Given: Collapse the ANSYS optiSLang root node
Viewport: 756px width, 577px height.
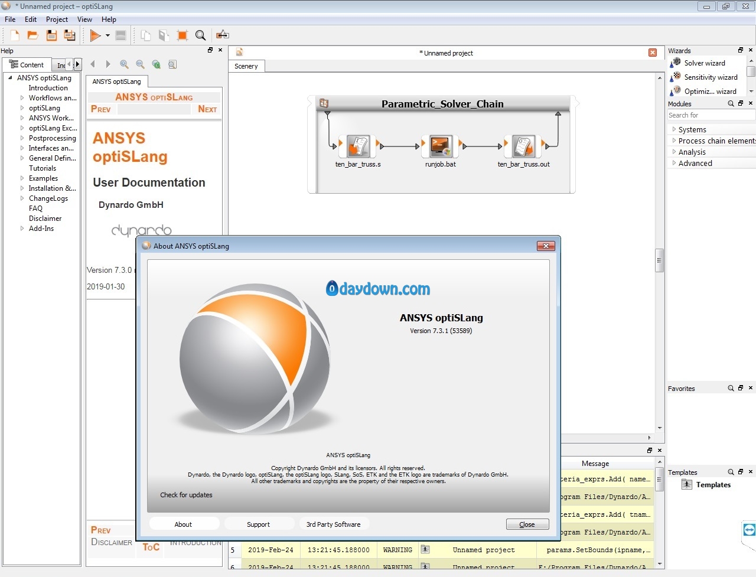Looking at the screenshot, I should pyautogui.click(x=11, y=77).
